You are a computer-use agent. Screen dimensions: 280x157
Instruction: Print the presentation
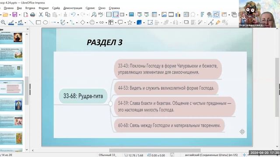33,14
